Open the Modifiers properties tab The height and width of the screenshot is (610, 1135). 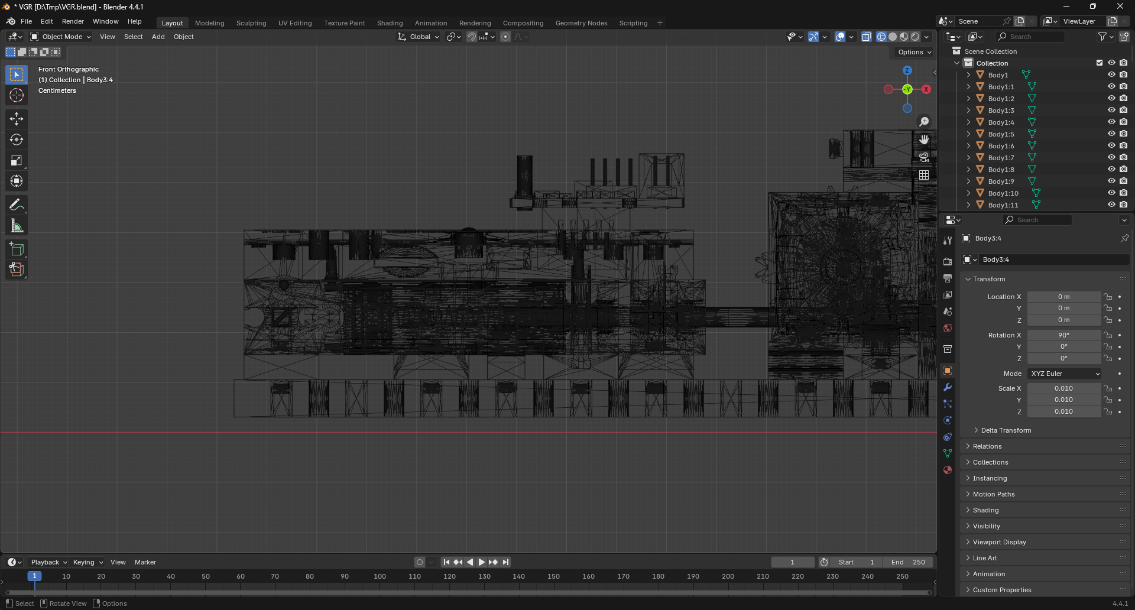tap(948, 388)
